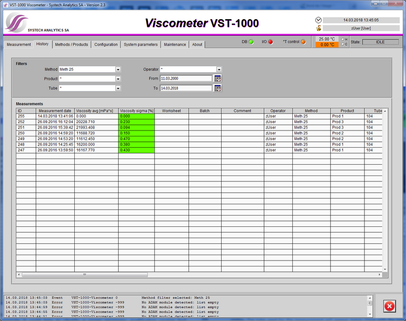Sort by the ID column header
The image size is (406, 321).
coord(26,111)
